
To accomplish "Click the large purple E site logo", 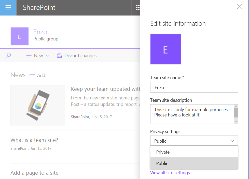I will (x=165, y=49).
